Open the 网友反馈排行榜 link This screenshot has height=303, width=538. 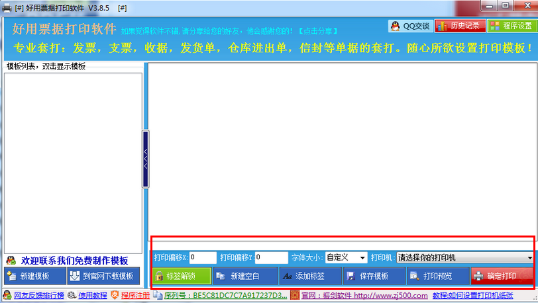tap(39, 296)
